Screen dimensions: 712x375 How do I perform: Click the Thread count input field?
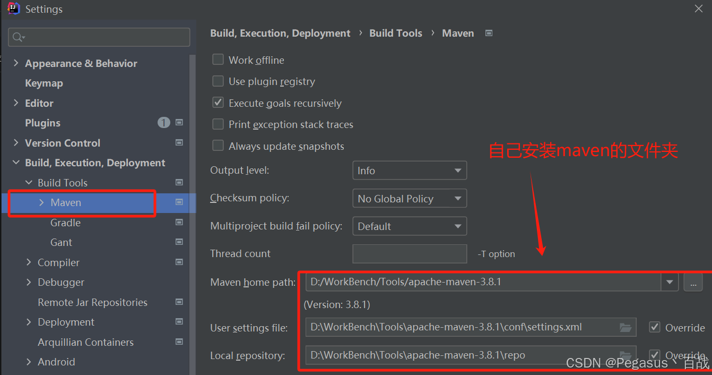click(x=410, y=253)
